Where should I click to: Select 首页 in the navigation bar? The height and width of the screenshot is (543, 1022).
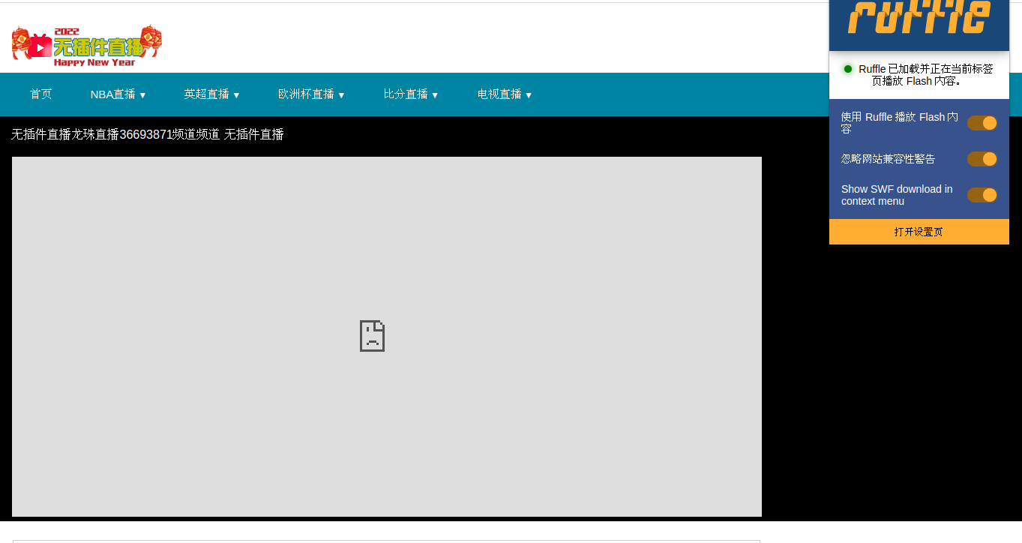point(40,94)
